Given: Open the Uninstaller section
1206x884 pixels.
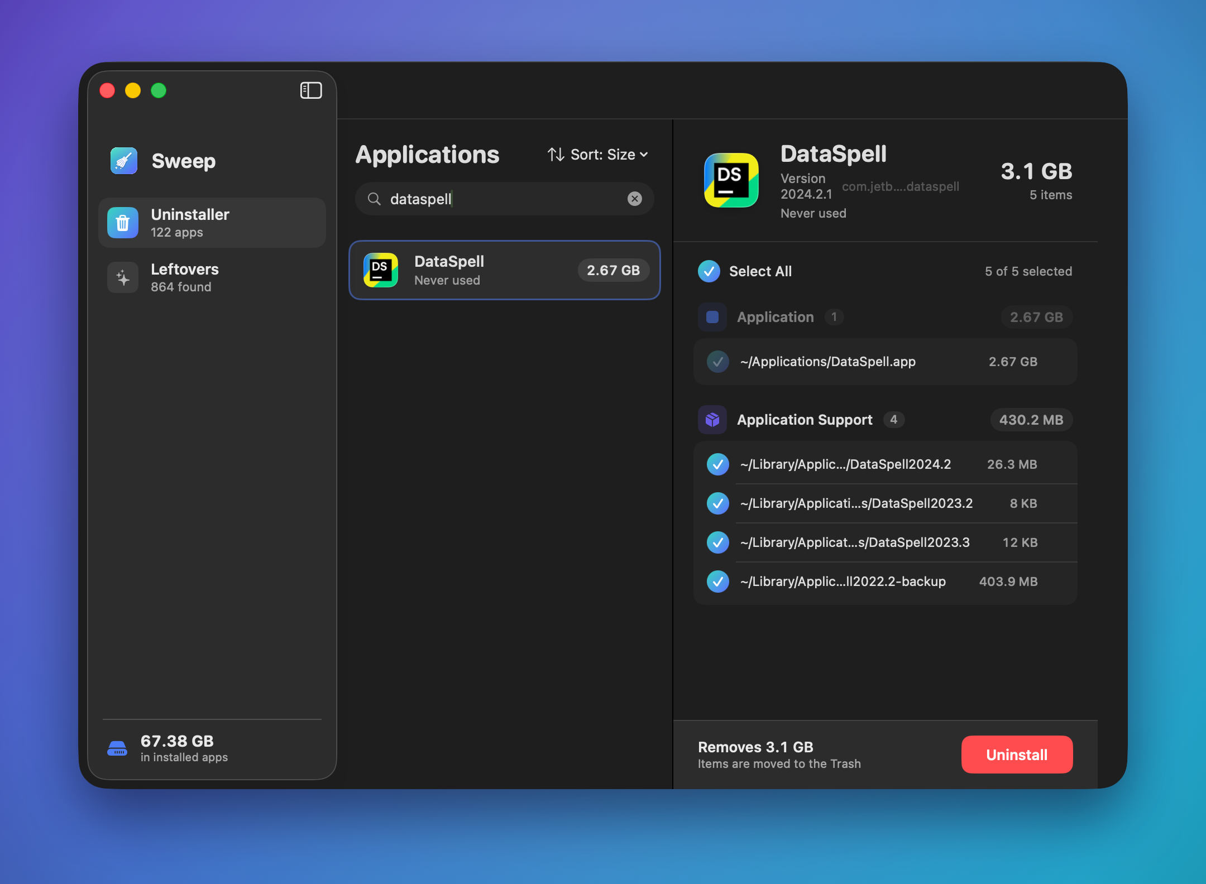Looking at the screenshot, I should pyautogui.click(x=212, y=223).
